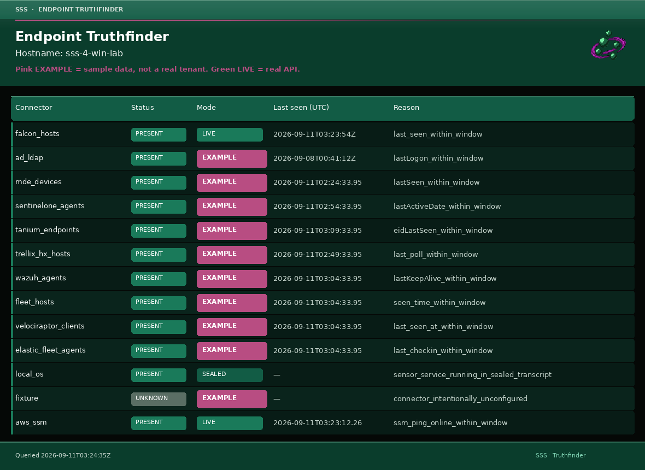Select the local_os connector name
The height and width of the screenshot is (470, 645).
(29, 374)
